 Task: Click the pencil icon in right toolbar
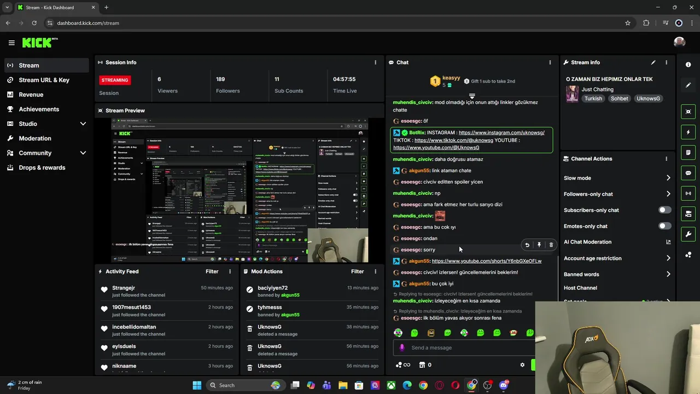click(688, 85)
